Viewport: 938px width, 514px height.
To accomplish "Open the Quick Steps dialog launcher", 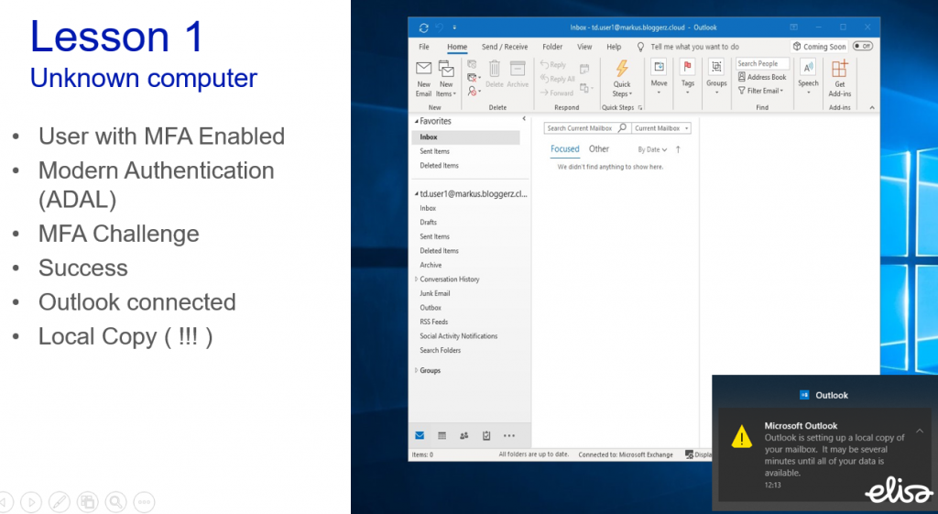I will 640,108.
